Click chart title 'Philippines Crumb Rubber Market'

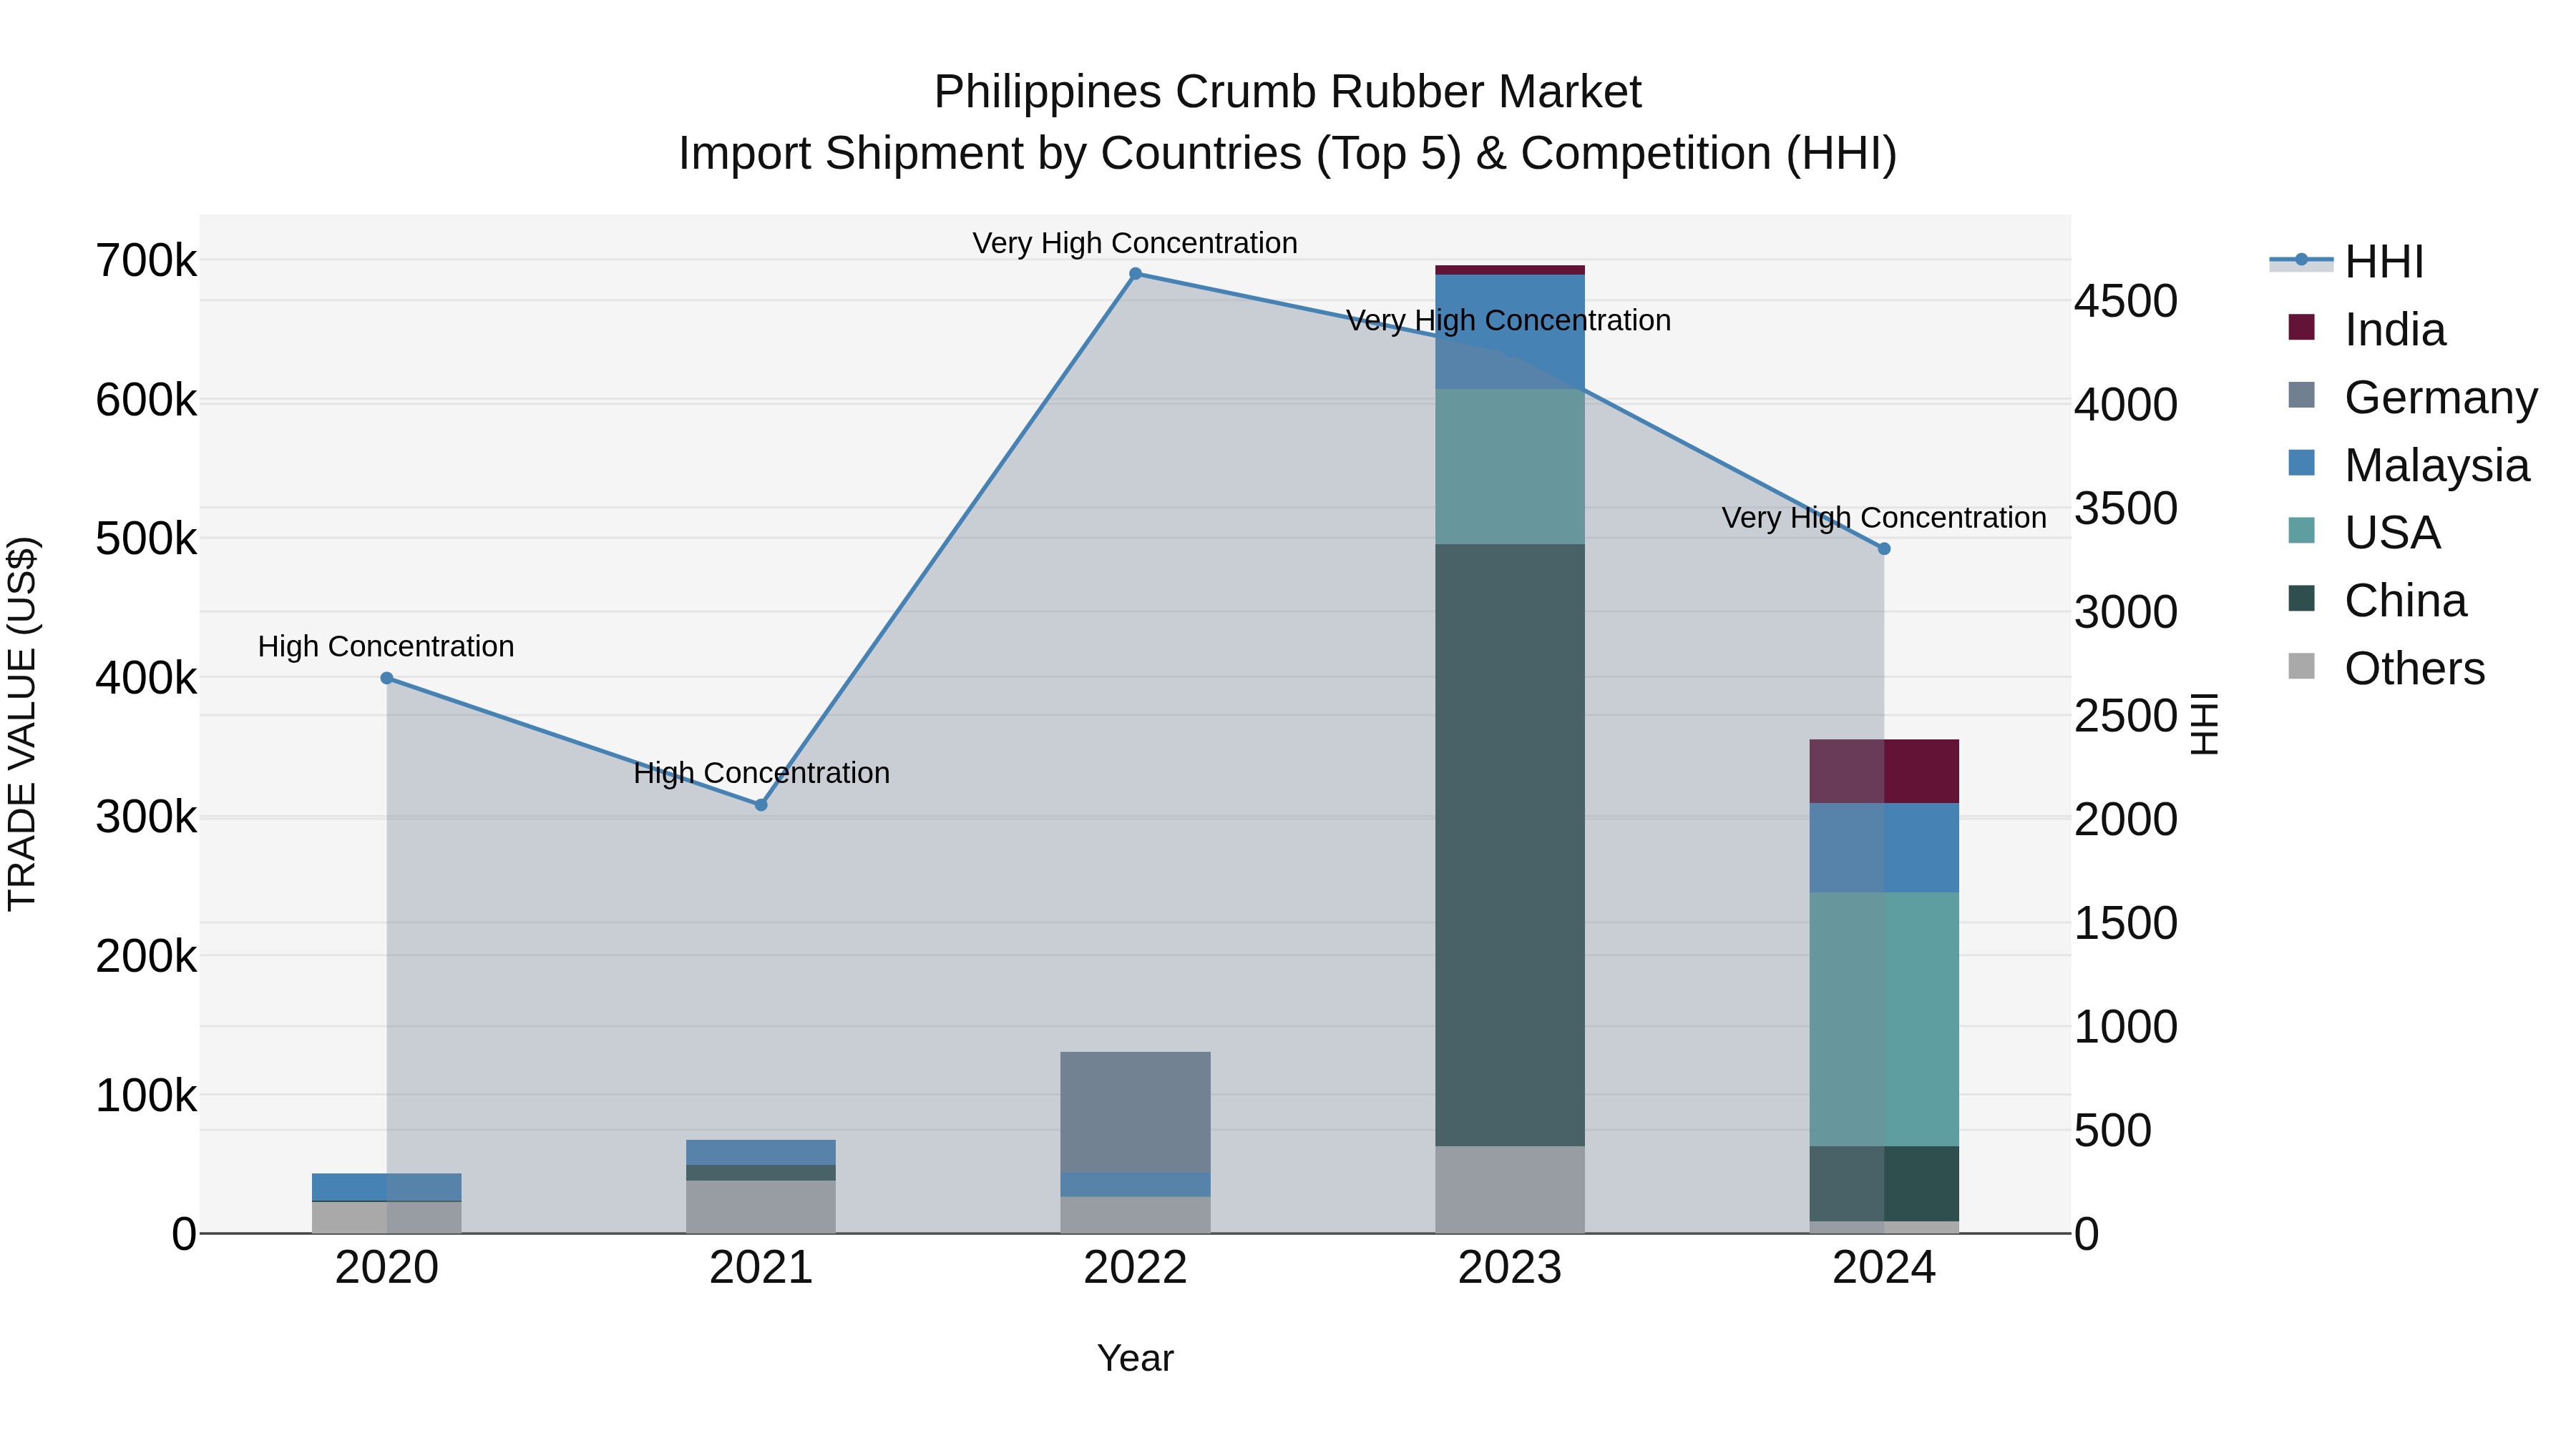click(1288, 92)
